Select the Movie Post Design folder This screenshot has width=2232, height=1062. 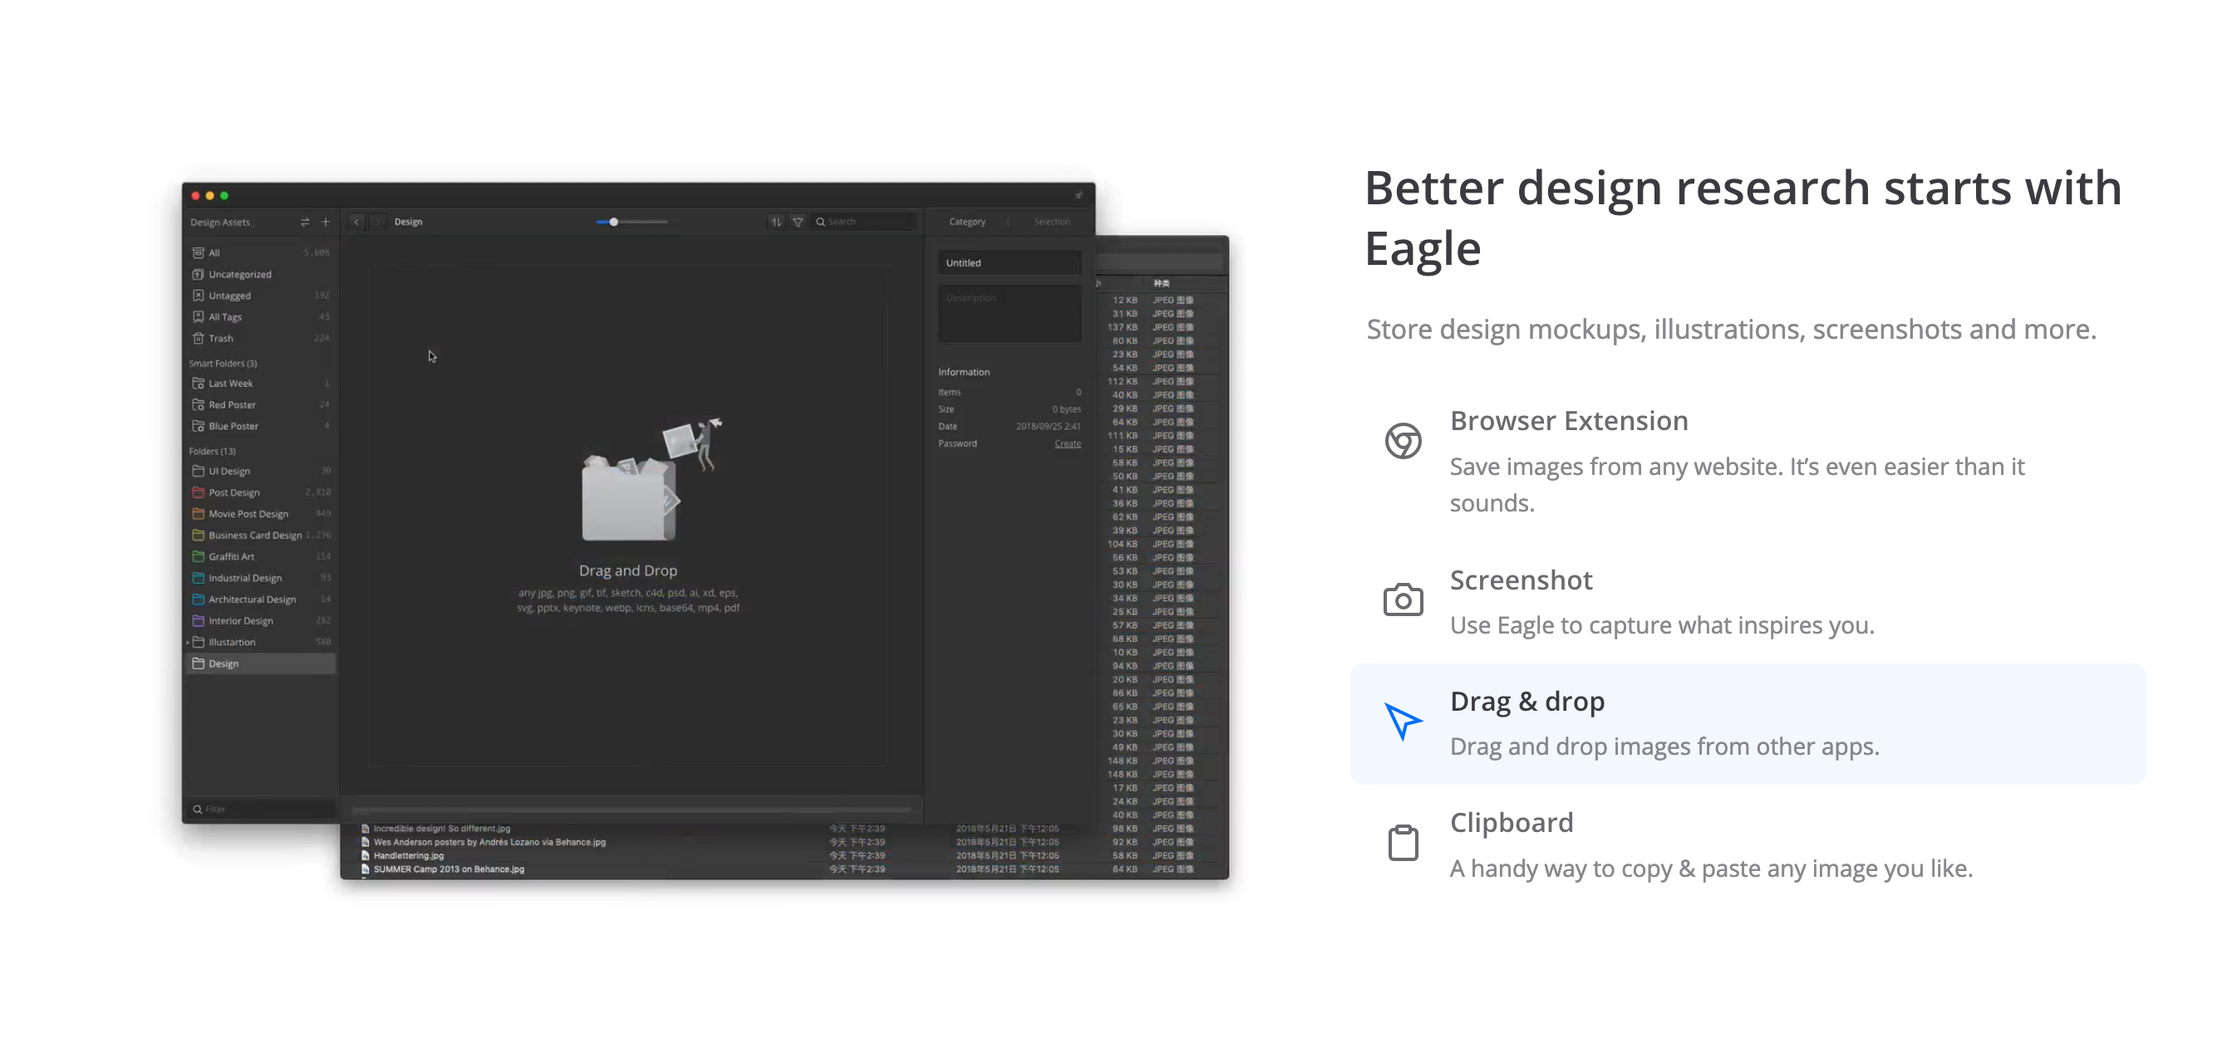coord(260,514)
